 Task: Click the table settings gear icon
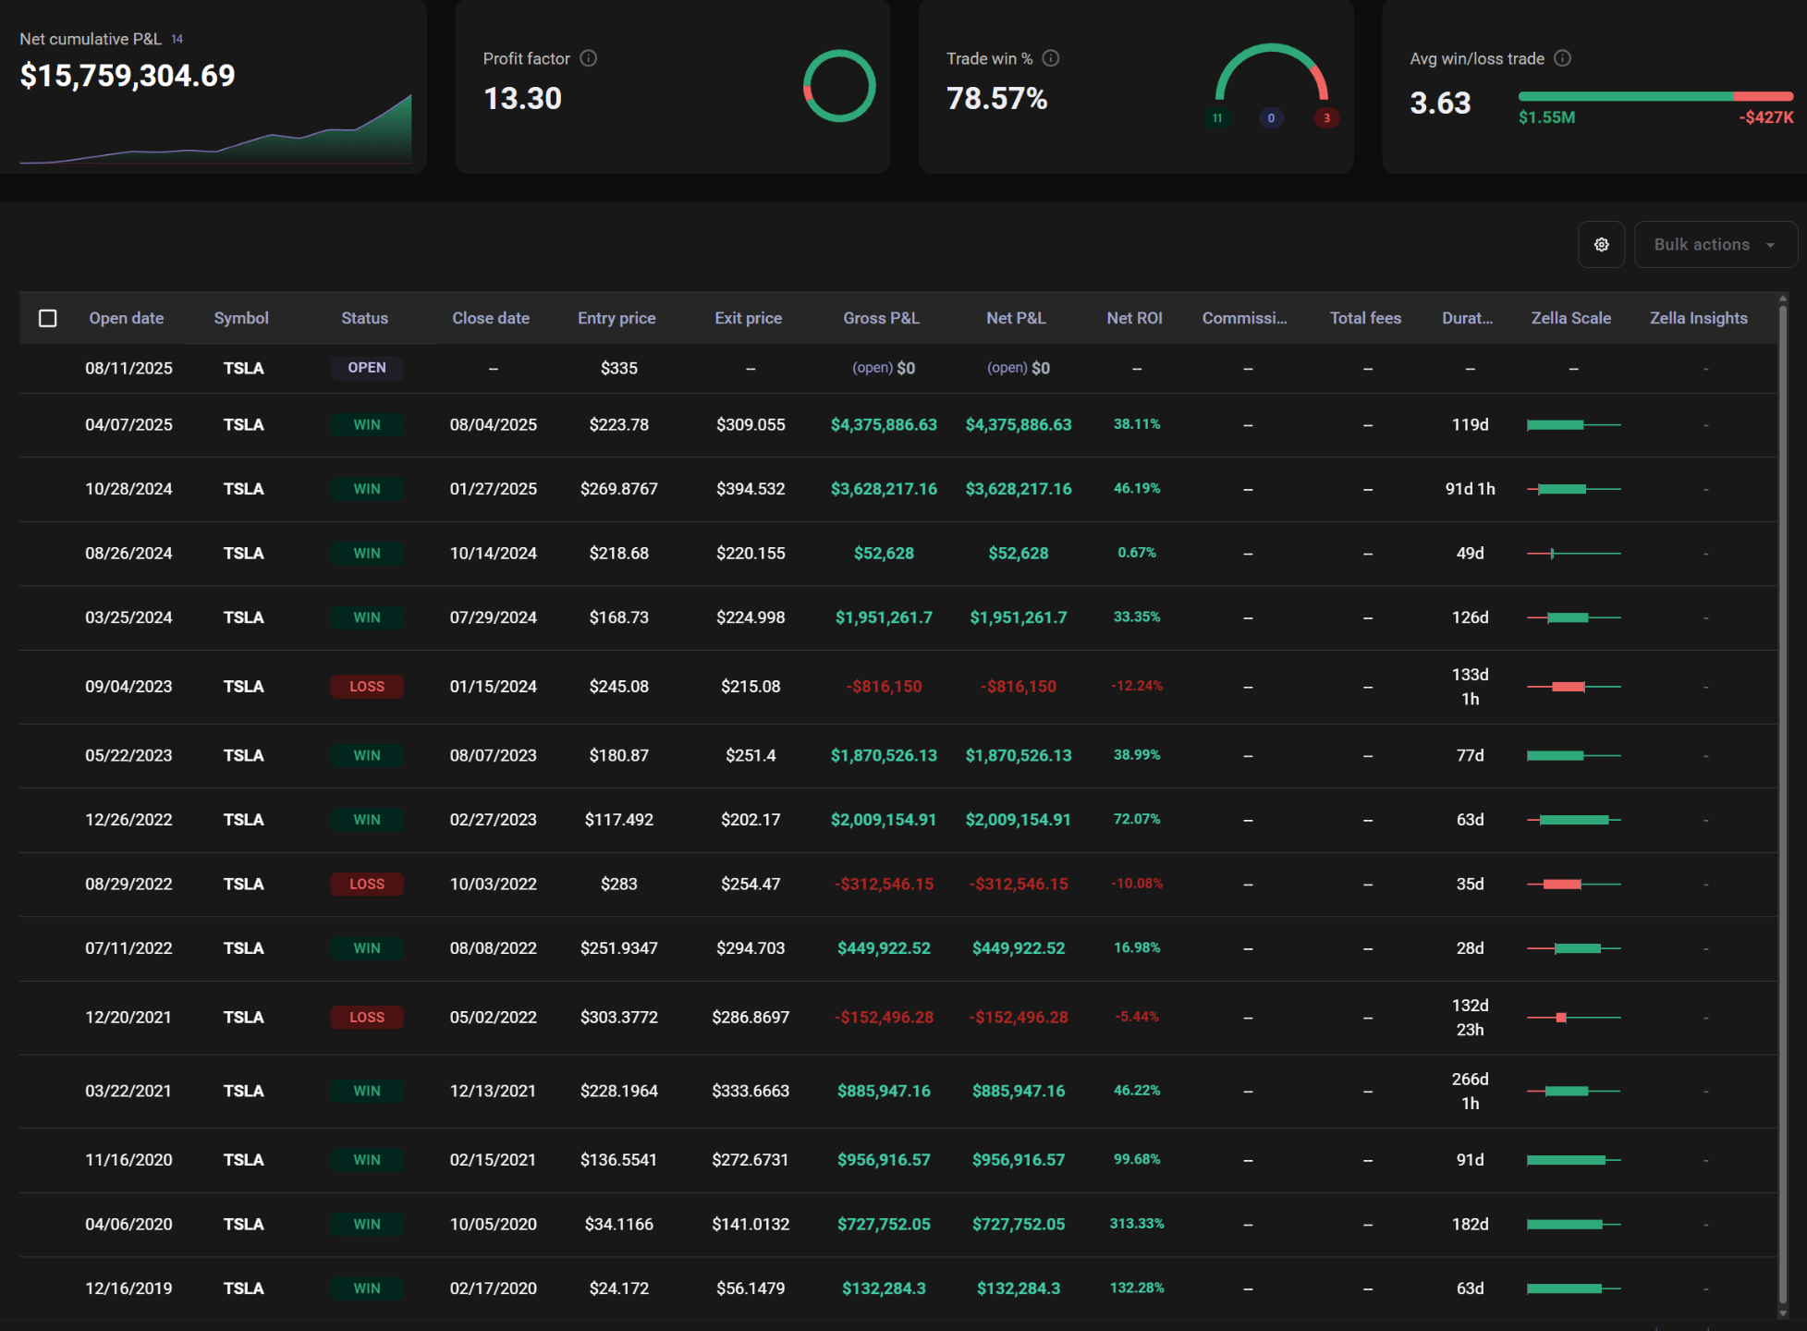pyautogui.click(x=1601, y=245)
